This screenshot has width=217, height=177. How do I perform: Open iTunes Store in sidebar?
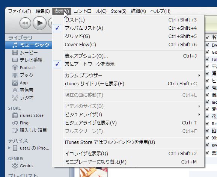29,115
